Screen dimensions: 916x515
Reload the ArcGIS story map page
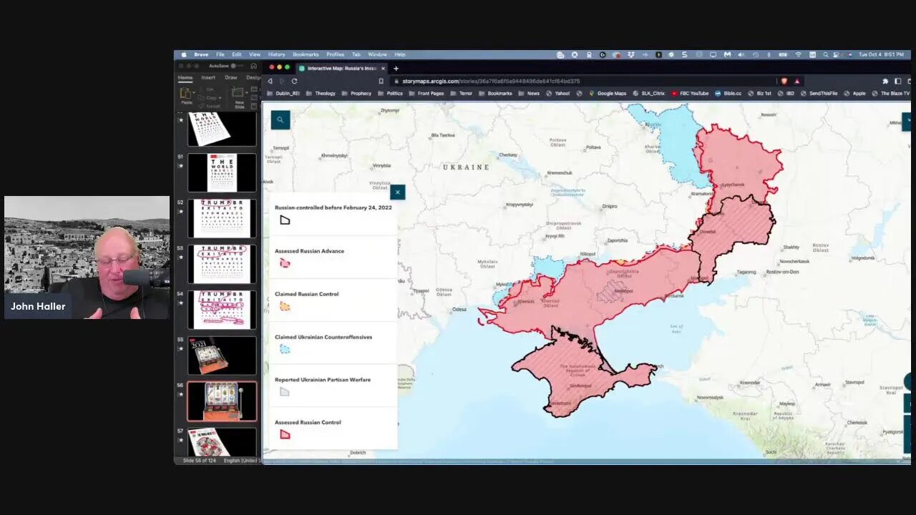pos(294,81)
